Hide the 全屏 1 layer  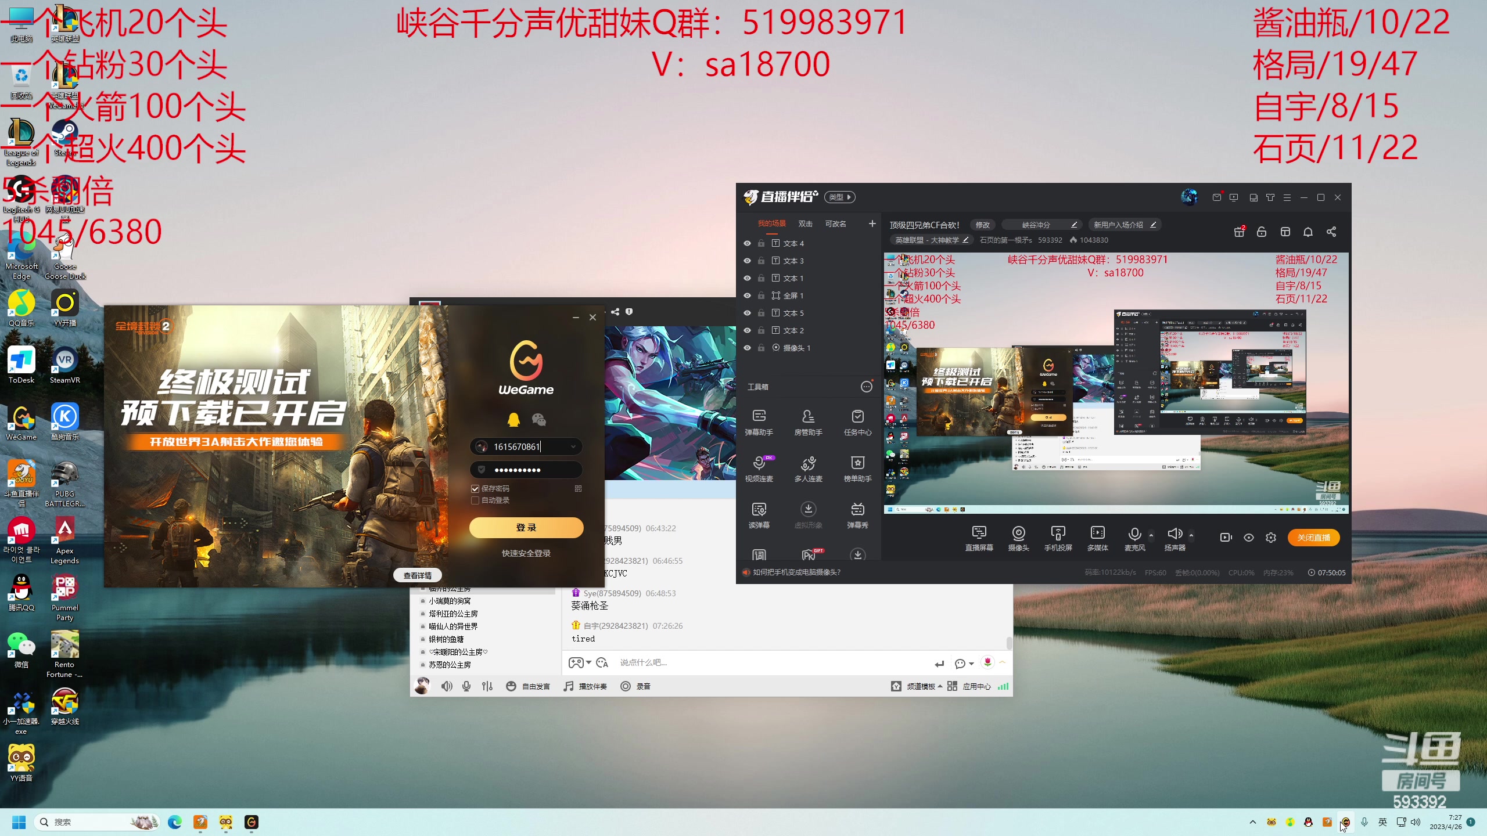747,296
